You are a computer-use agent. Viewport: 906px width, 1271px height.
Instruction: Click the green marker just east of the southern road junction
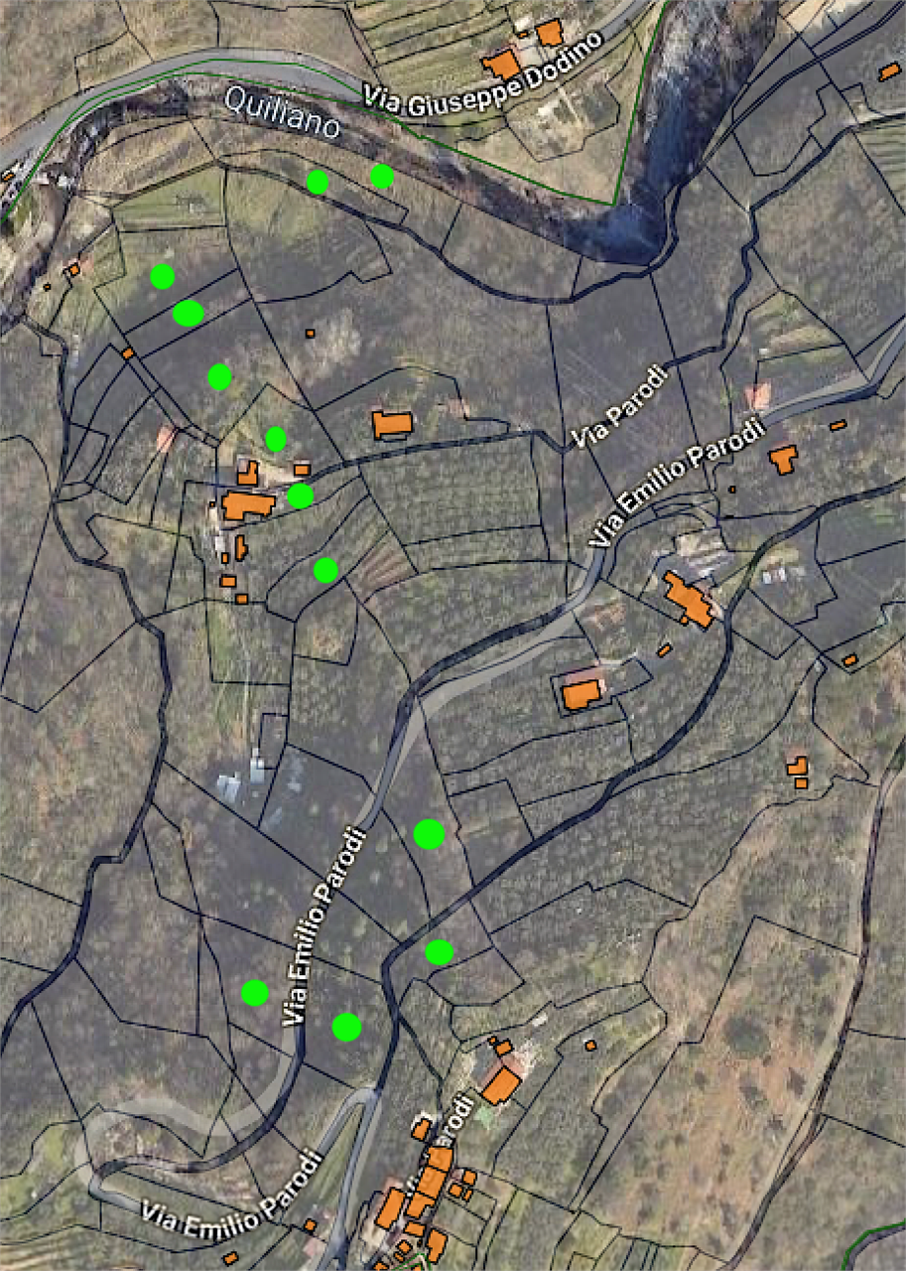(x=440, y=952)
